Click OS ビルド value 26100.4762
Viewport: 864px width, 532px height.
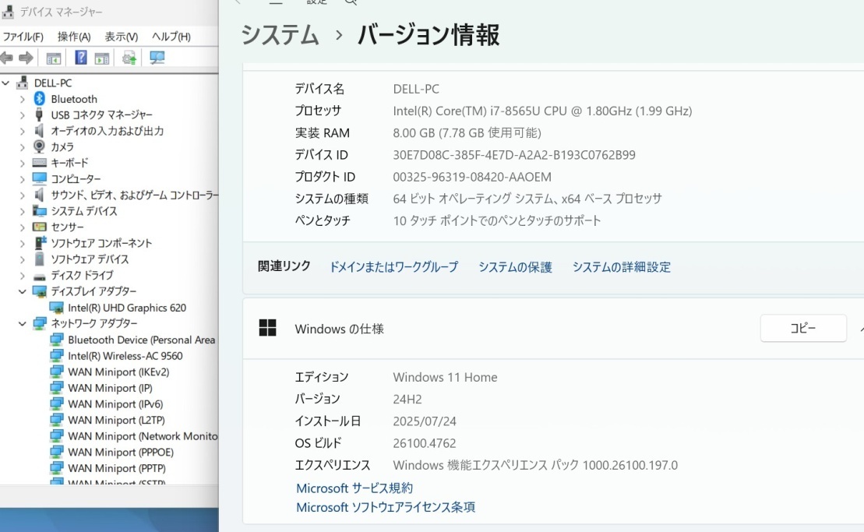click(425, 443)
